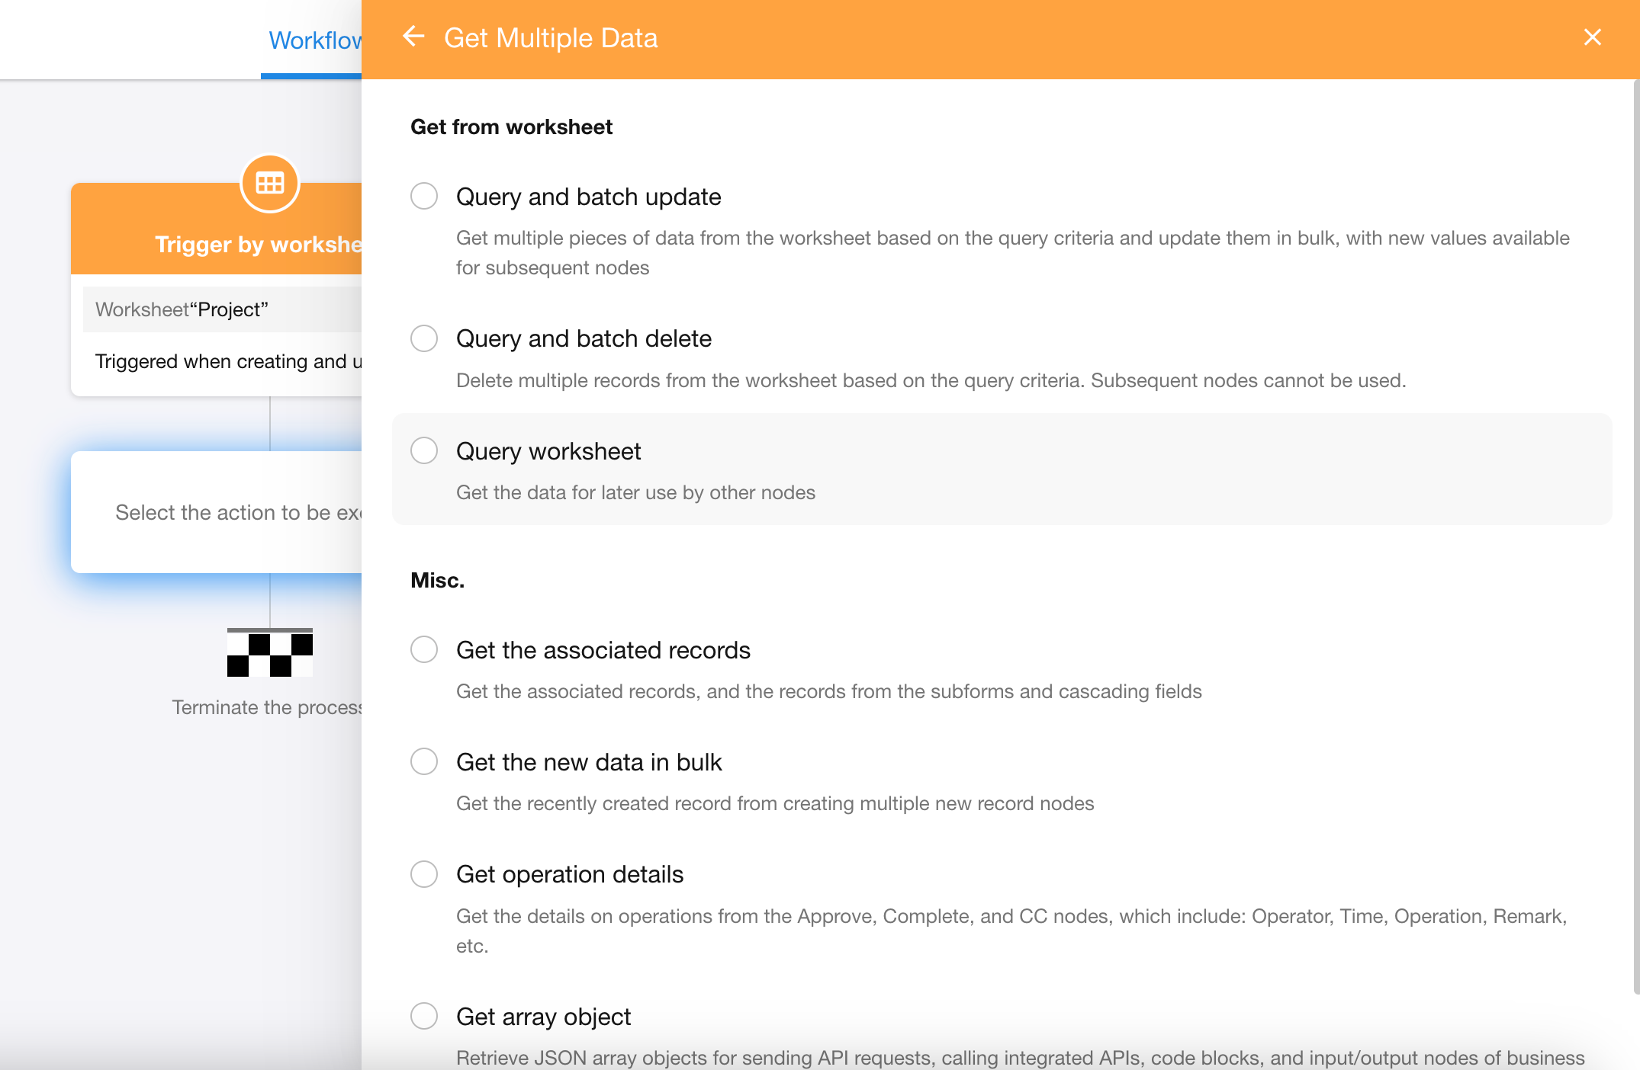The height and width of the screenshot is (1070, 1640).
Task: Click the checkered terminate process icon
Action: point(270,653)
